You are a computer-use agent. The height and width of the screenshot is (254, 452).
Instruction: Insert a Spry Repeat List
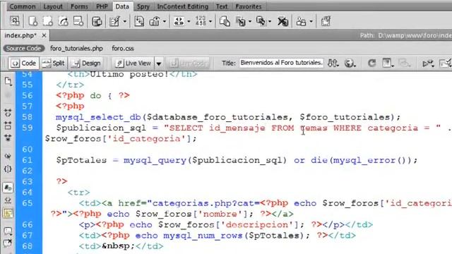coord(78,21)
